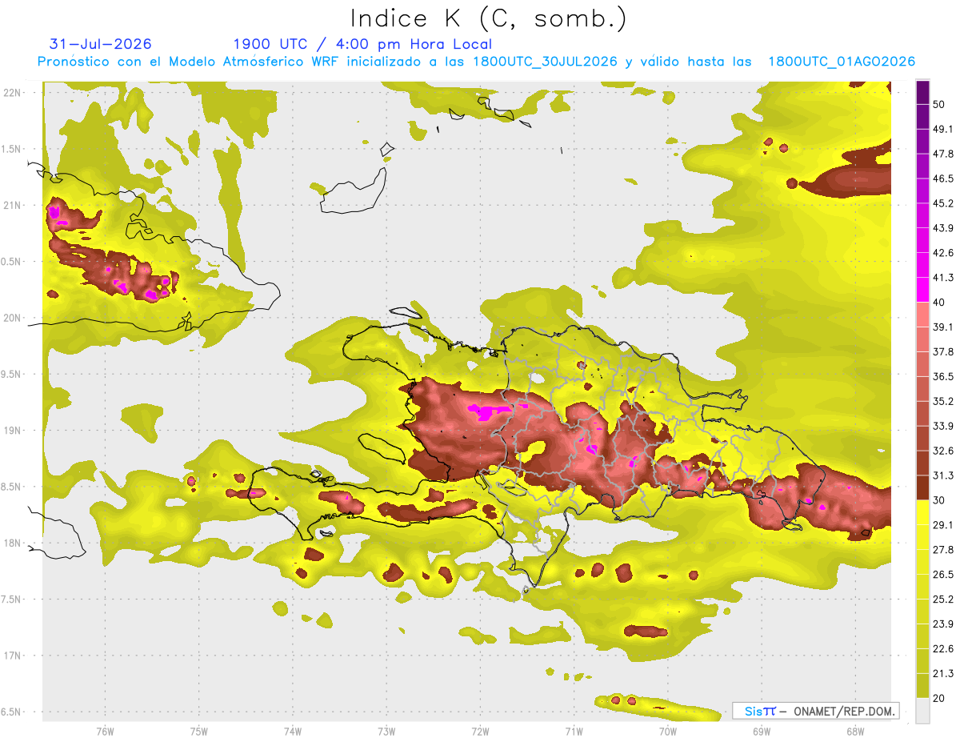Click the colorbar value "50"

point(939,104)
